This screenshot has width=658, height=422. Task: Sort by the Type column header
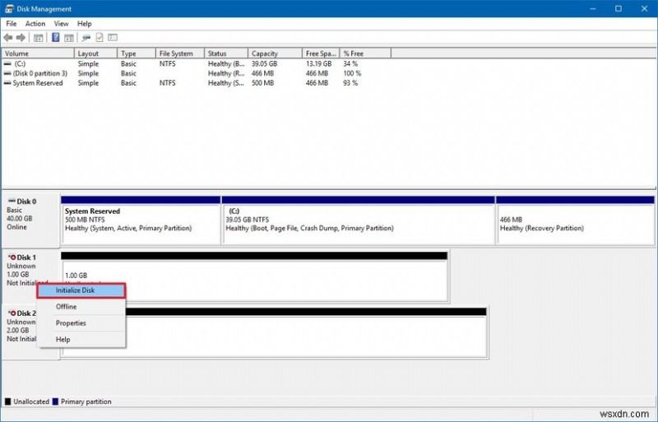tap(137, 53)
